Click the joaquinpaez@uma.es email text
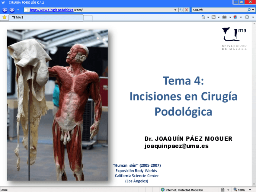The height and width of the screenshot is (192, 256). (x=177, y=146)
